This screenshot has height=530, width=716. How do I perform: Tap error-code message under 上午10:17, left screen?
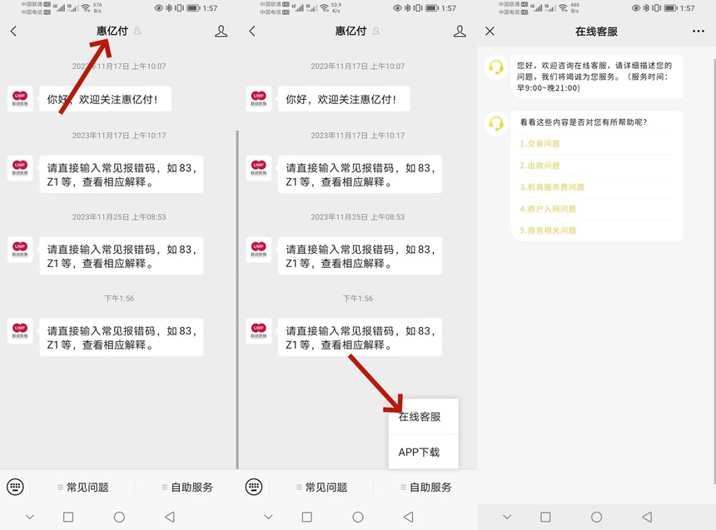(x=122, y=175)
